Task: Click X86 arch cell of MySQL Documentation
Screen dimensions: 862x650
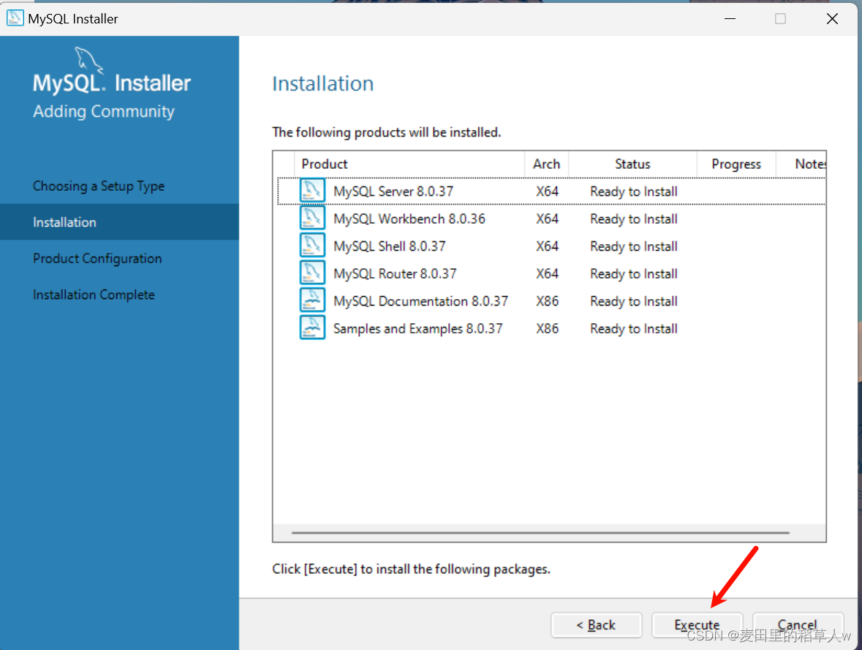Action: pos(548,301)
